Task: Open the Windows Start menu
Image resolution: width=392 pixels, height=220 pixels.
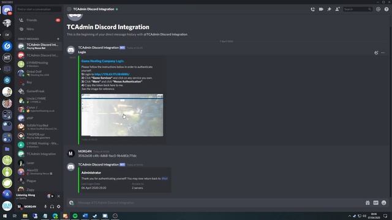Action: (5, 216)
